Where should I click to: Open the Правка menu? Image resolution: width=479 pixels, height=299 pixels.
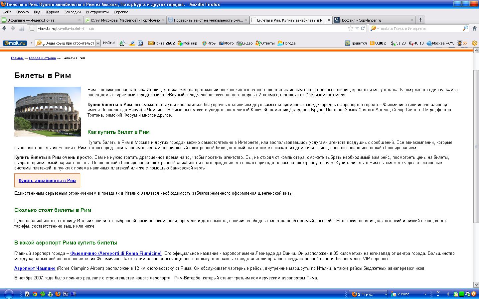(22, 12)
